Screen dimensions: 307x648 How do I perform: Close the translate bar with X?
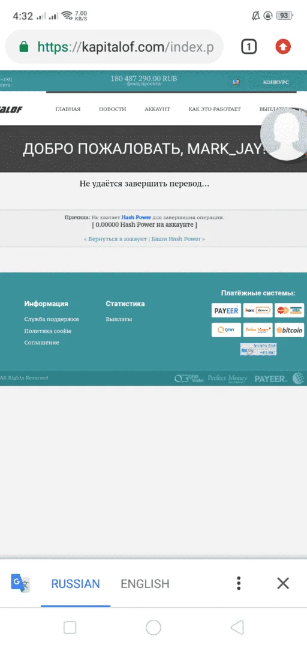pos(283,583)
